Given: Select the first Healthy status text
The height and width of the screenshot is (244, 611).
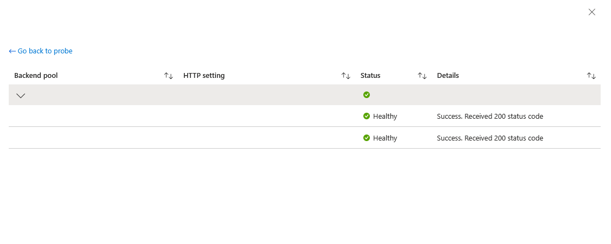Looking at the screenshot, I should pos(385,116).
